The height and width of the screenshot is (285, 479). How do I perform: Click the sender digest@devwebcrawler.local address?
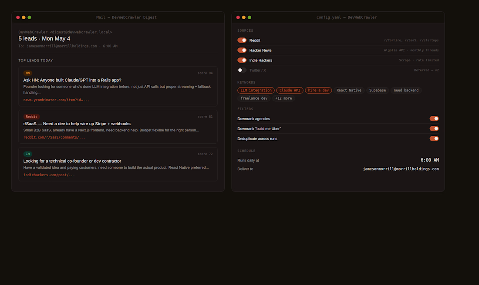tap(81, 32)
